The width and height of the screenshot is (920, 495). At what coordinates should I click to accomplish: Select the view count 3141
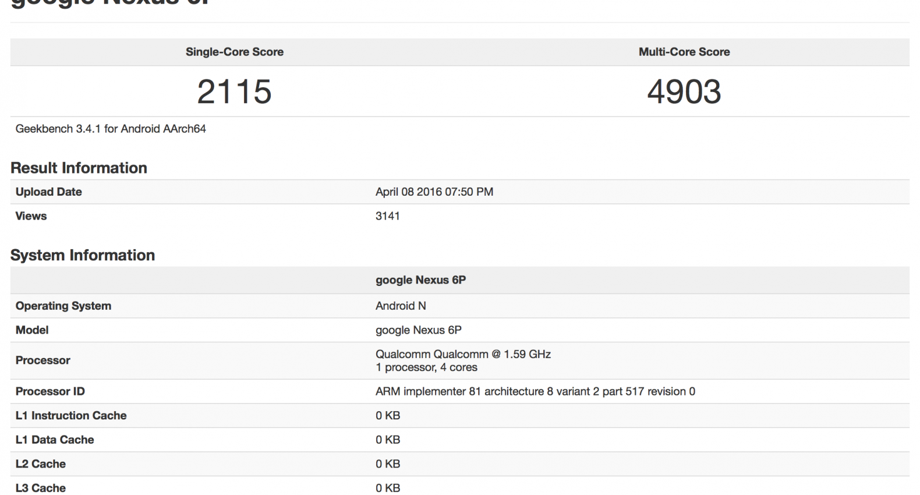(x=387, y=216)
